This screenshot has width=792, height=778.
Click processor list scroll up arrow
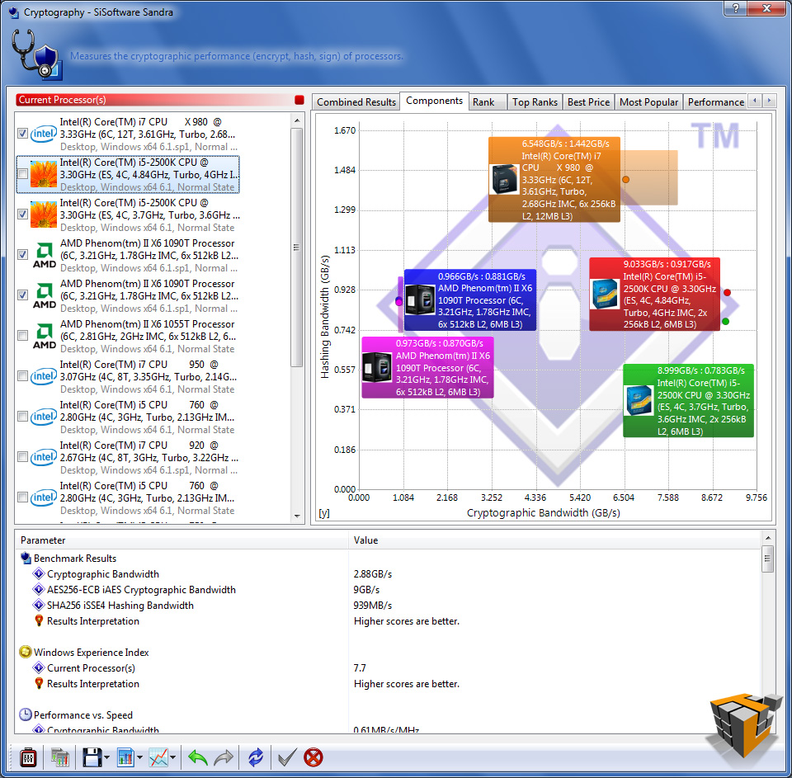click(x=297, y=120)
